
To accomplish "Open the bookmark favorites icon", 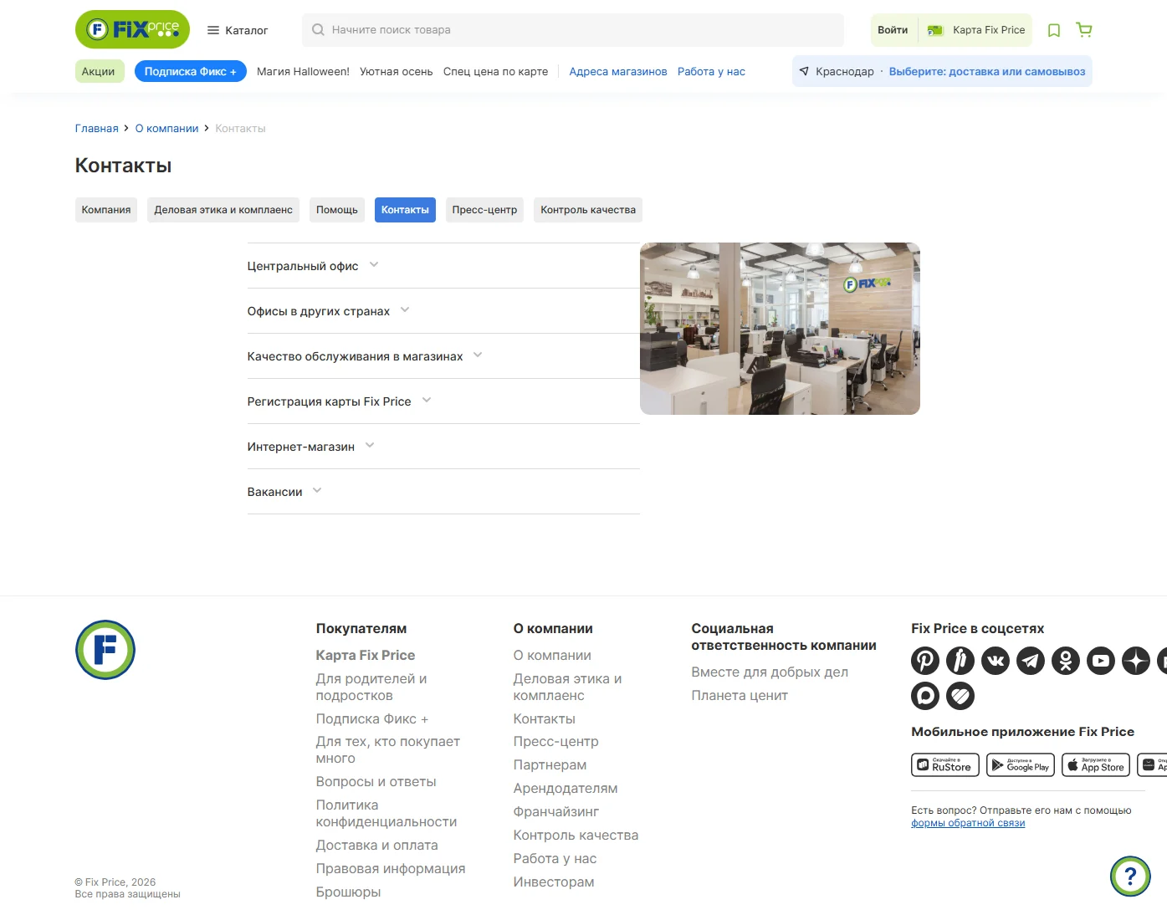I will pos(1054,30).
